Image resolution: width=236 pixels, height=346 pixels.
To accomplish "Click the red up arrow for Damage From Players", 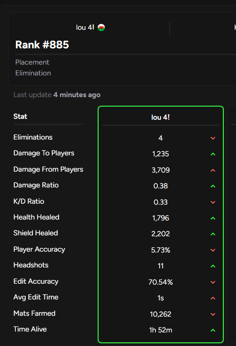I will tap(213, 170).
